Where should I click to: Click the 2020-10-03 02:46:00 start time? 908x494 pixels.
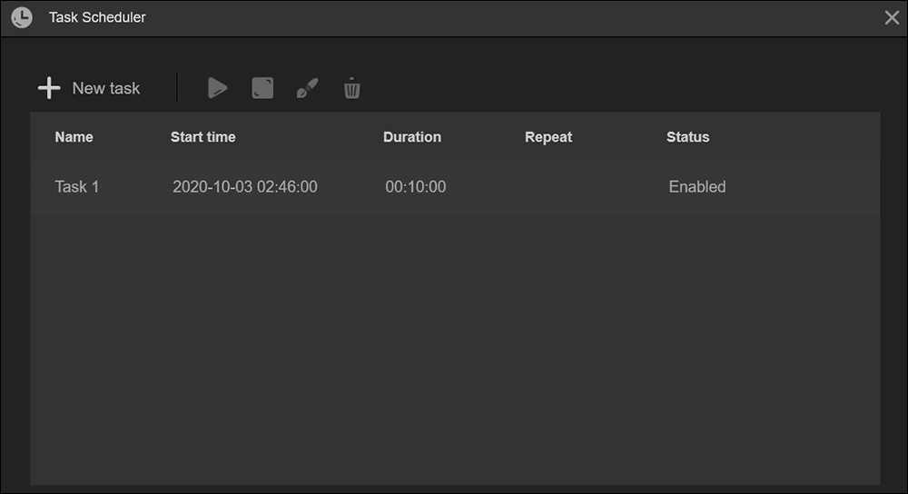245,186
